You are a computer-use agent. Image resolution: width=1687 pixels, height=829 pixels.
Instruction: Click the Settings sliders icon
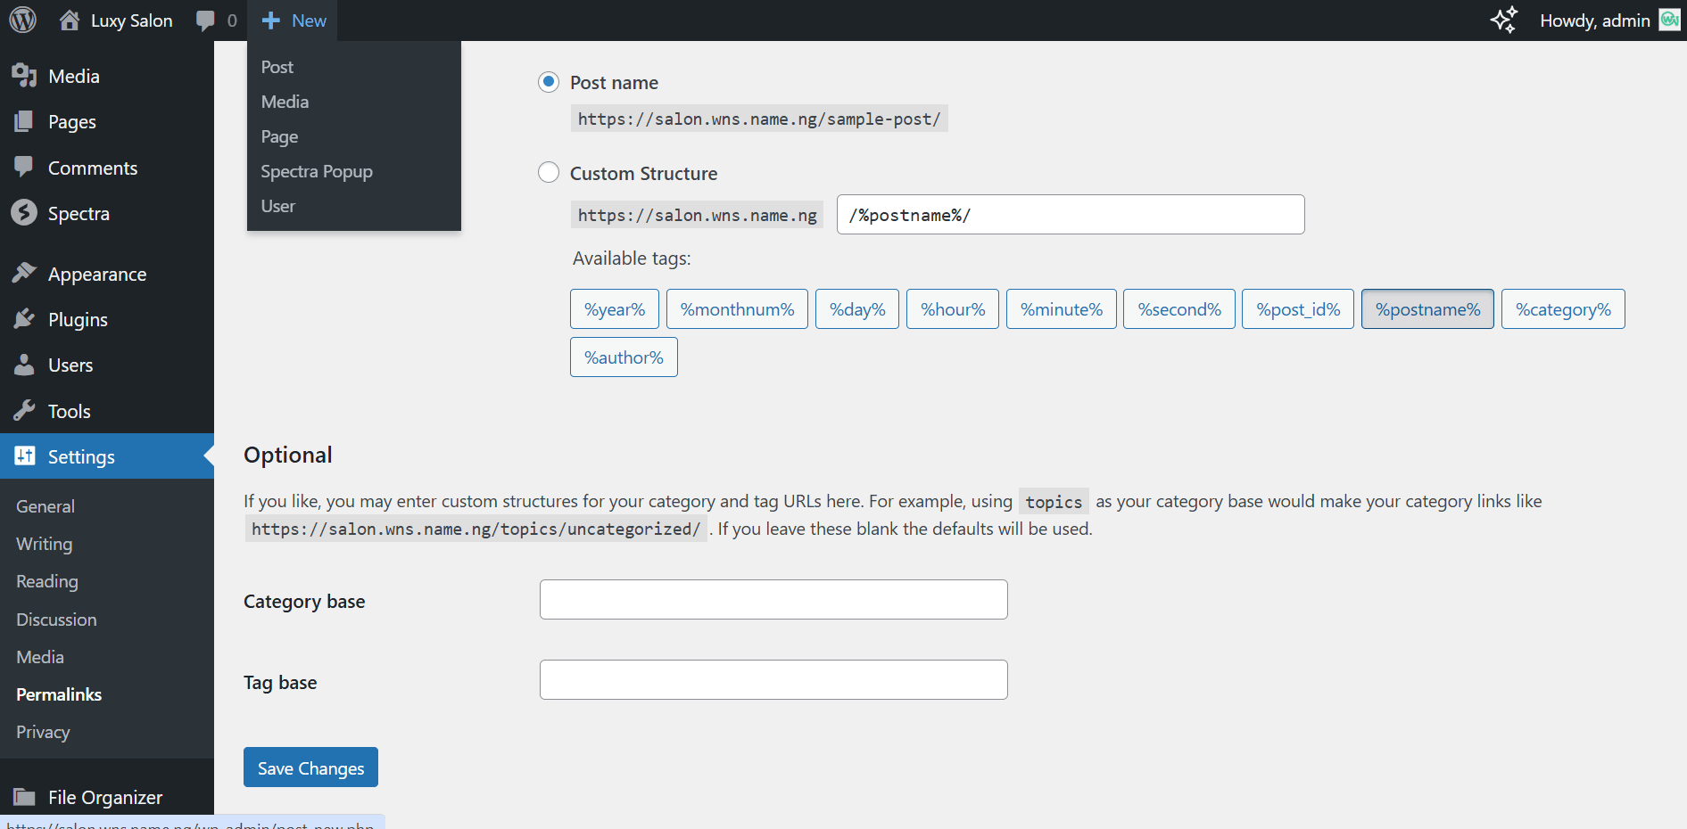pyautogui.click(x=24, y=456)
